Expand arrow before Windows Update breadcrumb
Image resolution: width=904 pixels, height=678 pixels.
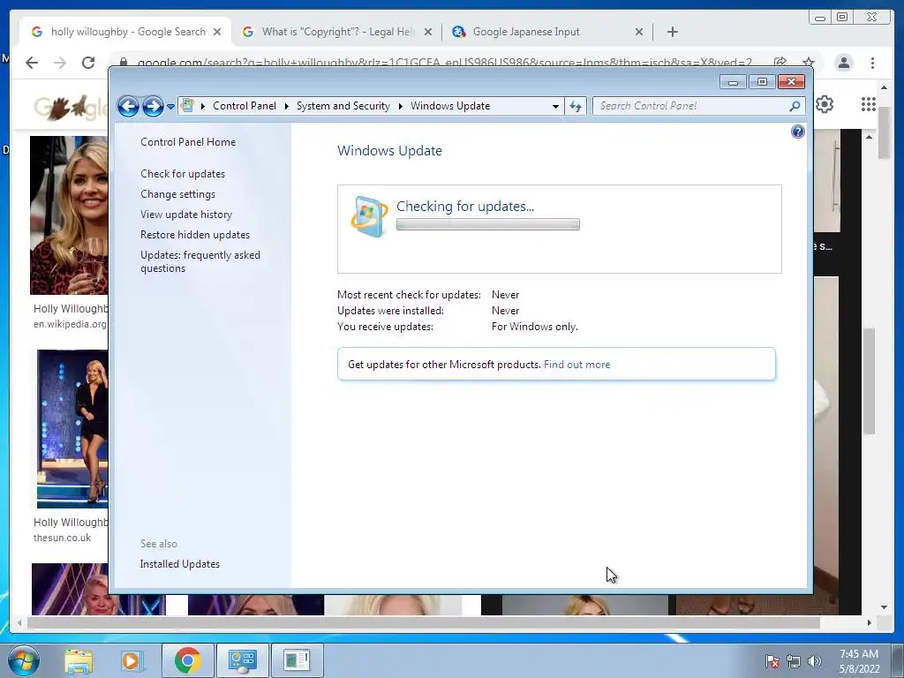pyautogui.click(x=400, y=106)
